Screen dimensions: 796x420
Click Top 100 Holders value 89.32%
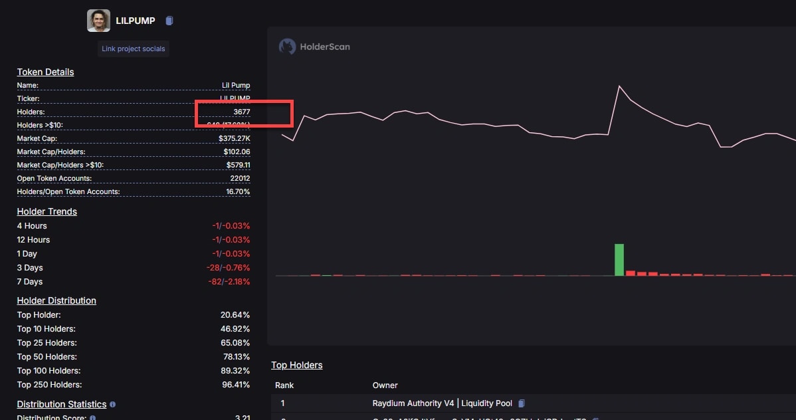[x=235, y=371]
